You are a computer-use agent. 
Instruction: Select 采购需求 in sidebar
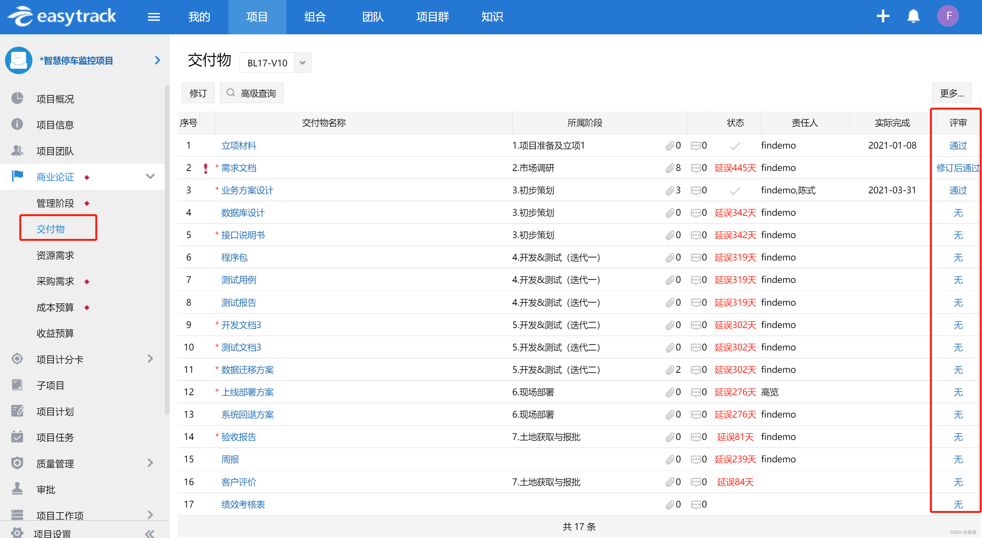(55, 281)
